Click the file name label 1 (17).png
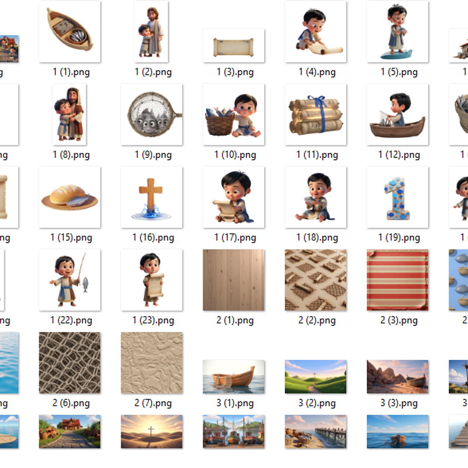 click(235, 238)
